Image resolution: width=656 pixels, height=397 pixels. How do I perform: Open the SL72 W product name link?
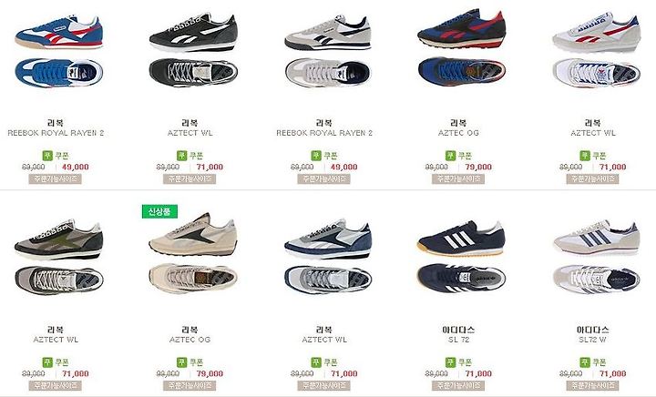(593, 340)
